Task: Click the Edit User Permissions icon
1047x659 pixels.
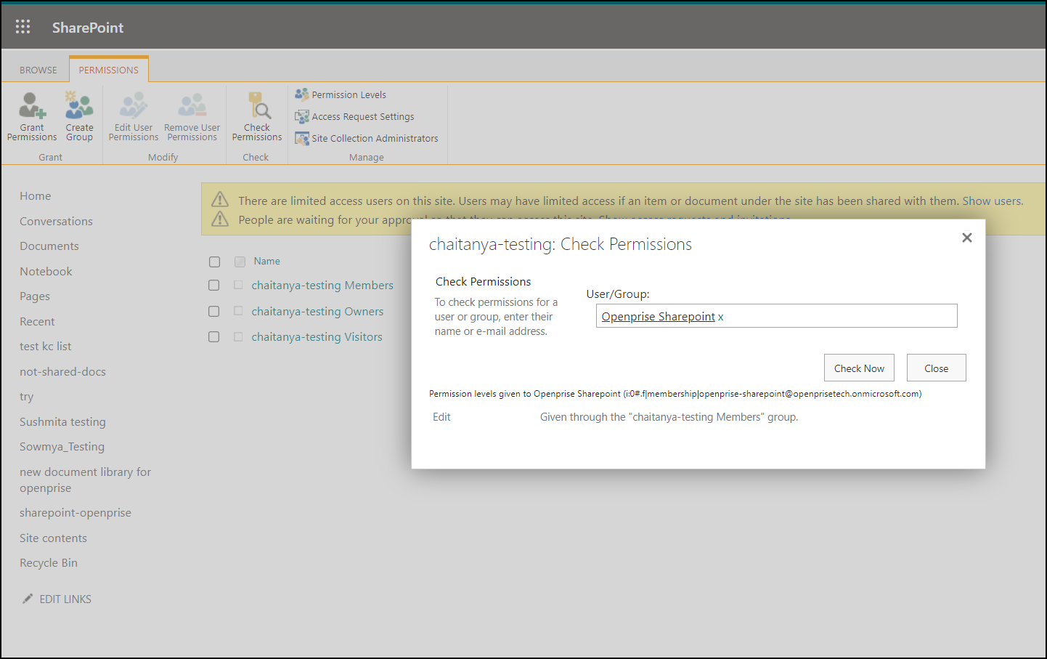Action: coord(134,105)
